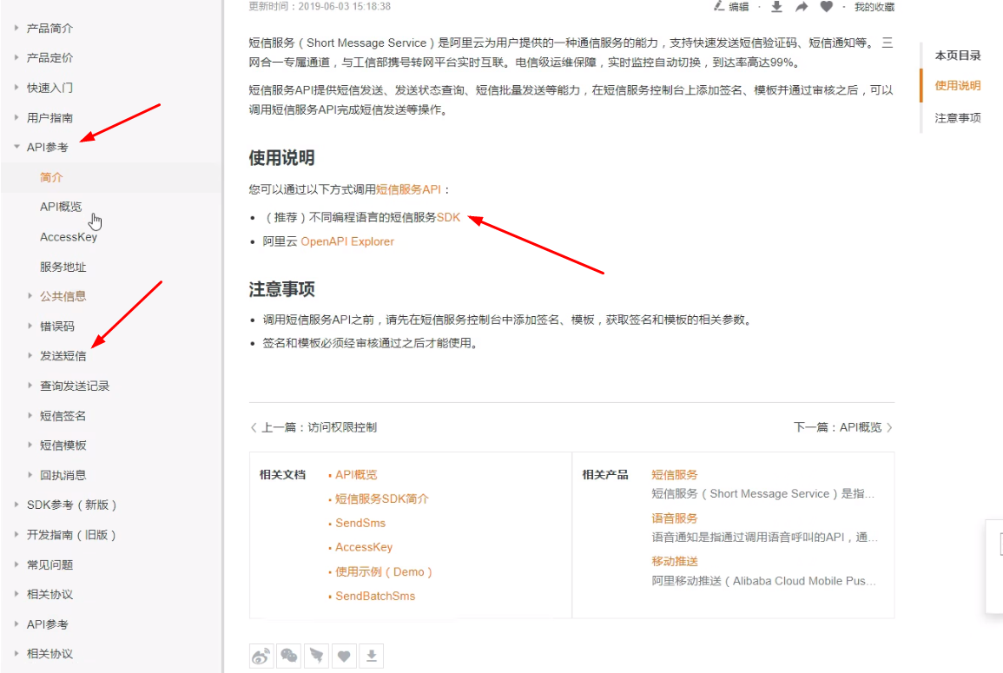Open AccessKey in the left sidebar
Image resolution: width=1003 pixels, height=673 pixels.
pyautogui.click(x=69, y=237)
